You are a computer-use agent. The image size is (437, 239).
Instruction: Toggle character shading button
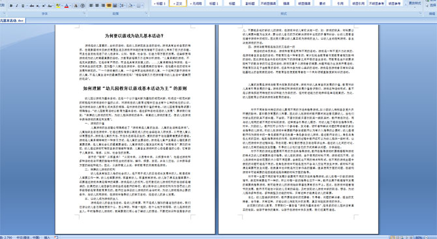76,6
